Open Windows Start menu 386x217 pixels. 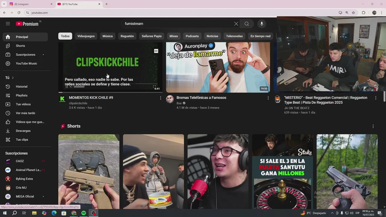tap(5, 213)
